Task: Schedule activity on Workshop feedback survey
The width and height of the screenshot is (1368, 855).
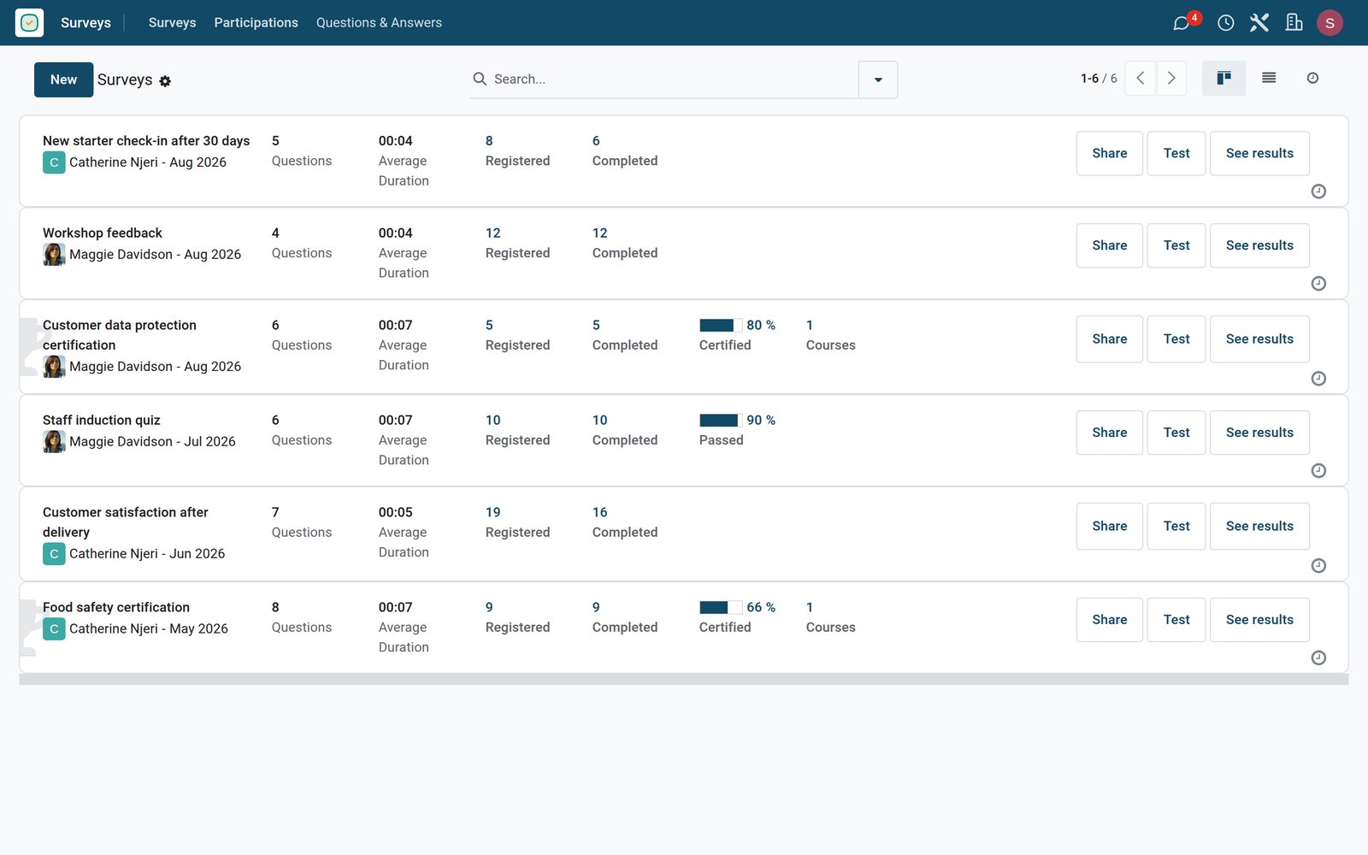Action: 1318,284
